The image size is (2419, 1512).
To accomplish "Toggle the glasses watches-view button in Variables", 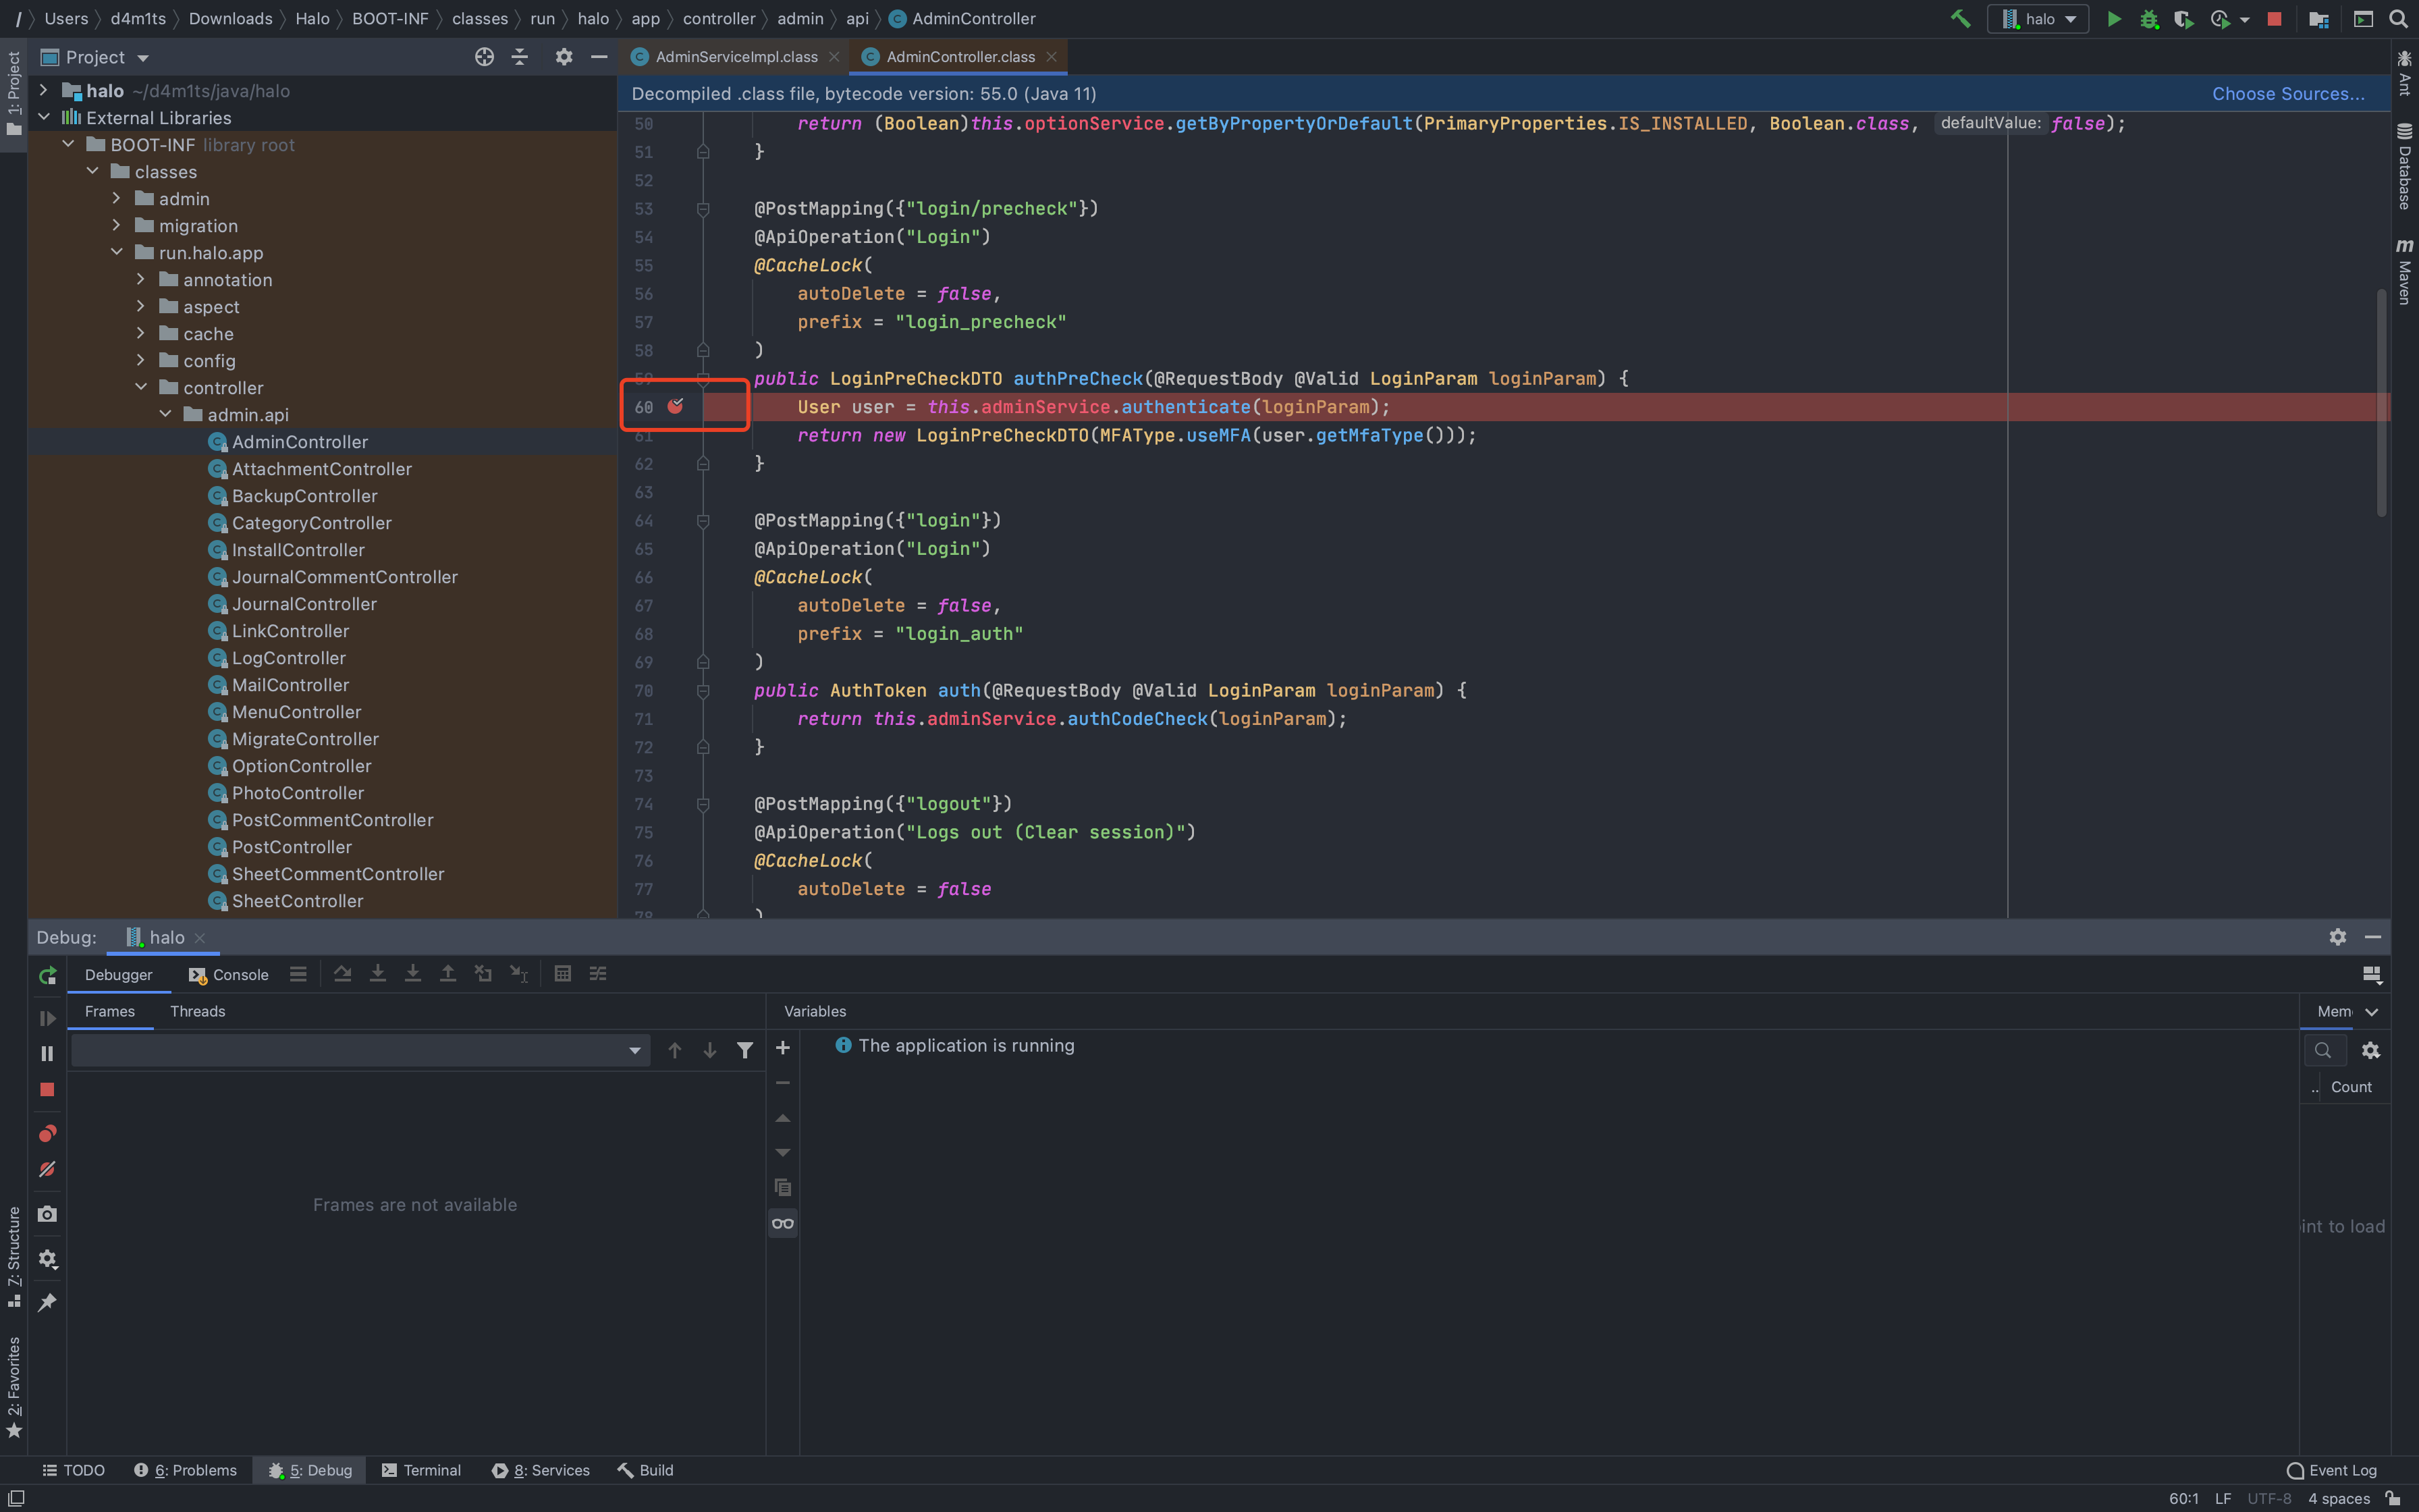I will pos(783,1223).
